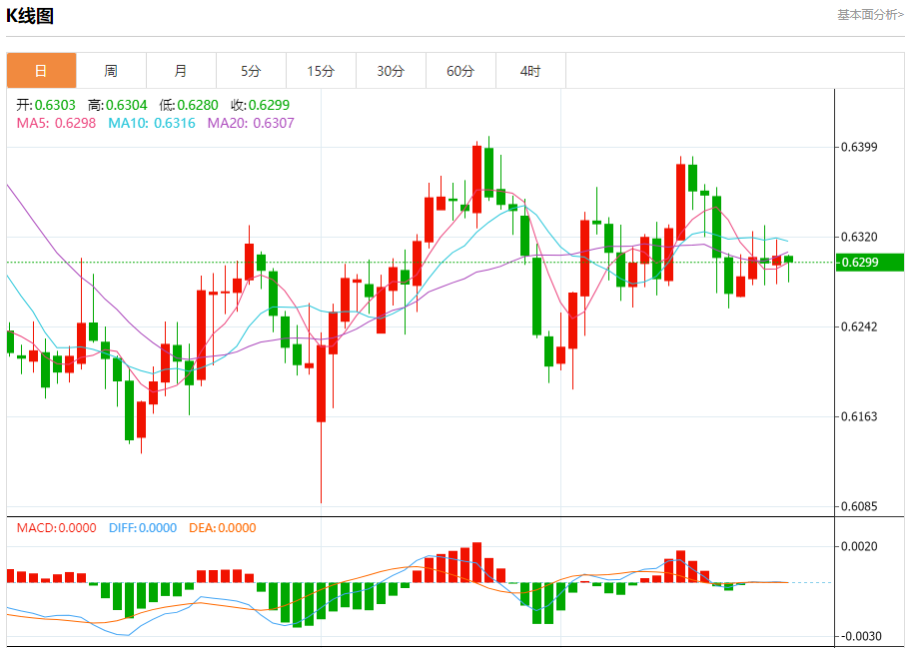Image resolution: width=910 pixels, height=648 pixels.
Task: Click the K线图 heading
Action: [30, 16]
